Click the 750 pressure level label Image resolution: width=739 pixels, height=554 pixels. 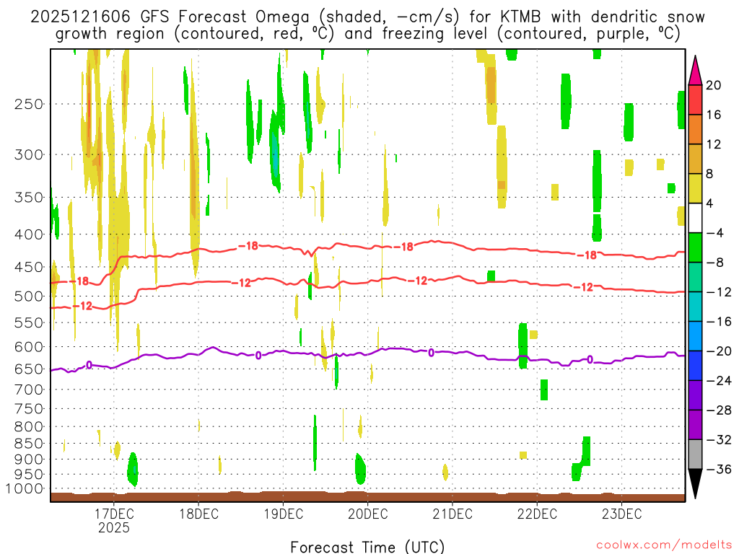click(29, 409)
